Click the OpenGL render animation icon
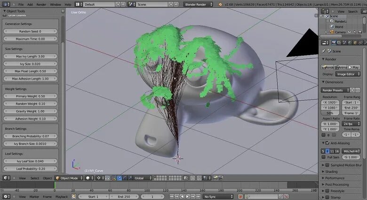This screenshot has height=200, width=367. (x=221, y=178)
